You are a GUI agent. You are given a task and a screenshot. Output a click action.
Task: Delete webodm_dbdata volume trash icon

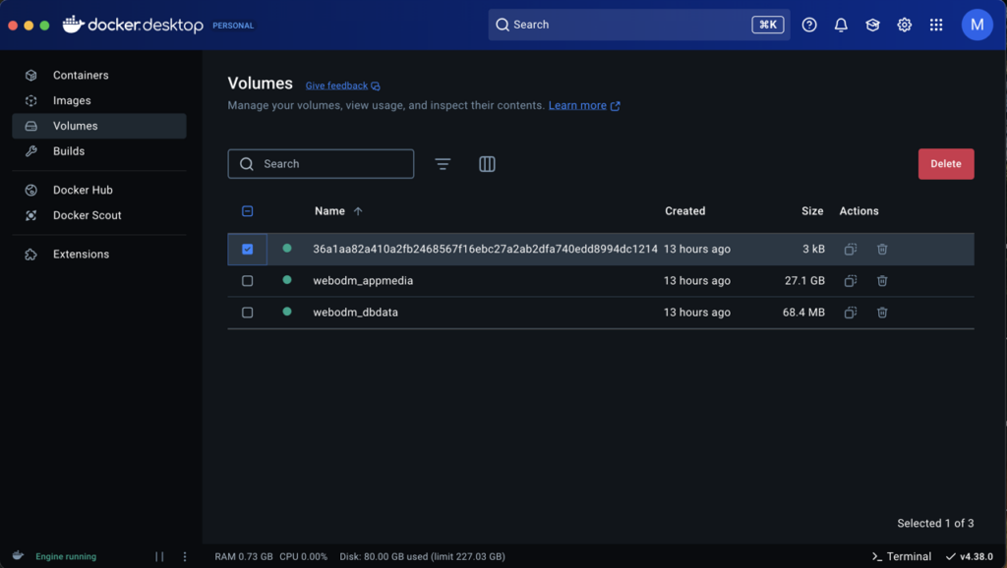pyautogui.click(x=882, y=312)
